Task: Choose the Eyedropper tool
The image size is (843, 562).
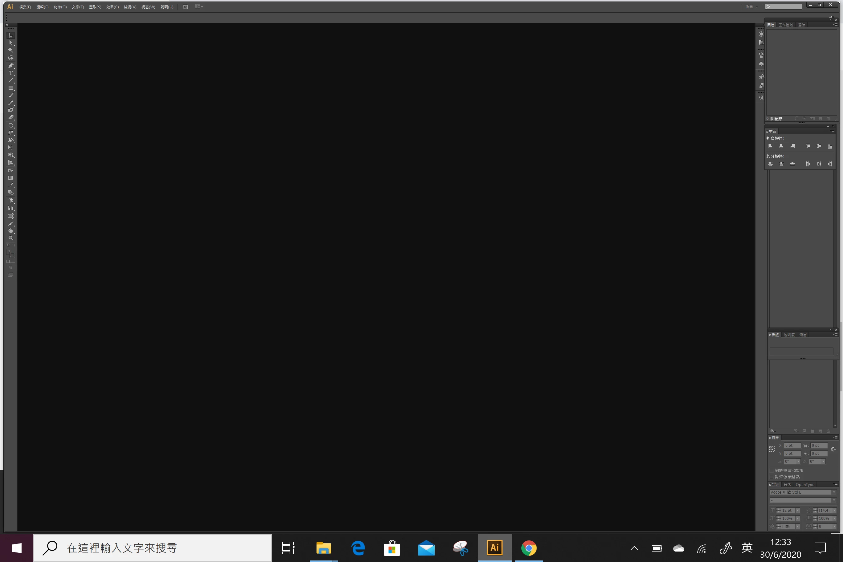Action: click(x=11, y=185)
